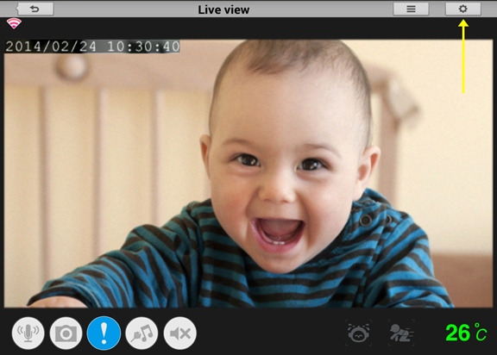Screen dimensions: 497x355
Task: Select the crying baby detection icon
Action: point(358,333)
